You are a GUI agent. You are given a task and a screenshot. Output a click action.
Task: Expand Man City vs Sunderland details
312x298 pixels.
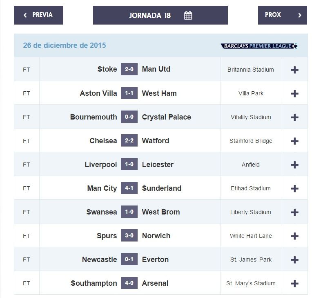294,188
